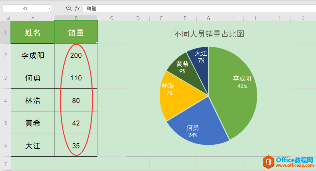Screen dimensions: 316x171
Task: Select column G header
Action: point(208,18)
